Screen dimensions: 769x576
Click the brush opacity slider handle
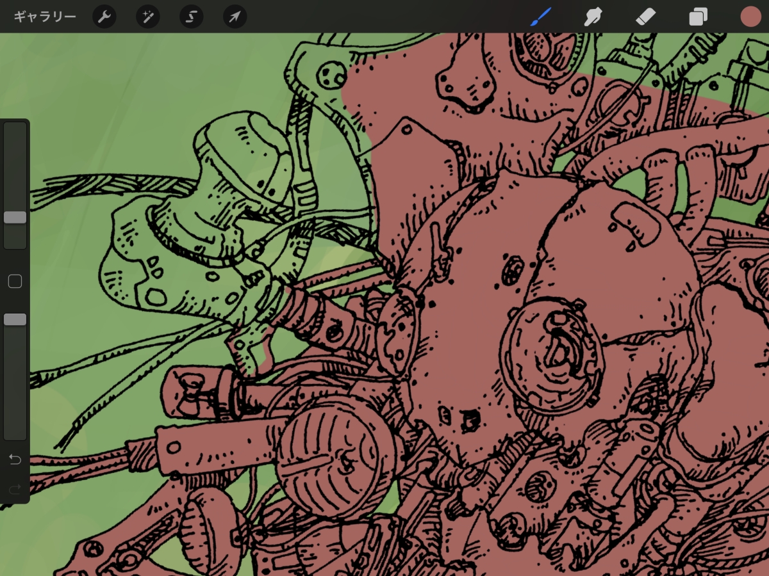pos(15,319)
